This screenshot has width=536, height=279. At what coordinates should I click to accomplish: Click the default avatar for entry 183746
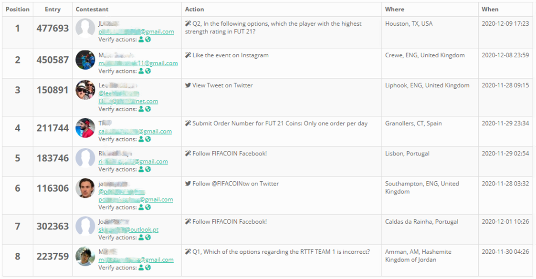85,158
